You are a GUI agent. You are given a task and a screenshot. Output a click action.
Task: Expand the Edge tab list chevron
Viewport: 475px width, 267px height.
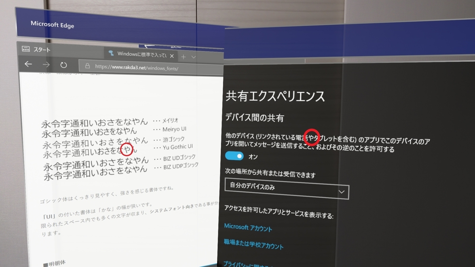click(194, 57)
